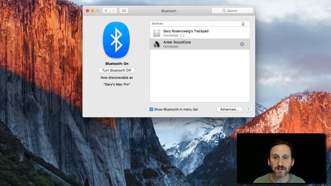Viewport: 331px width, 186px height.
Task: Open the help question mark button
Action: (248, 110)
